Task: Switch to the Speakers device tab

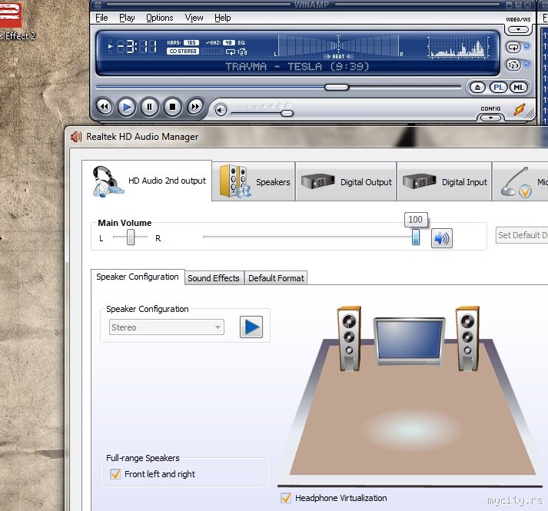Action: 254,182
